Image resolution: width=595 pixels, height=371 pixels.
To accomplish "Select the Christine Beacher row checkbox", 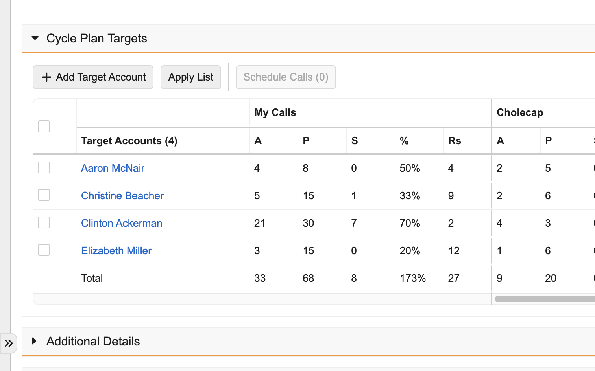I will coord(44,195).
